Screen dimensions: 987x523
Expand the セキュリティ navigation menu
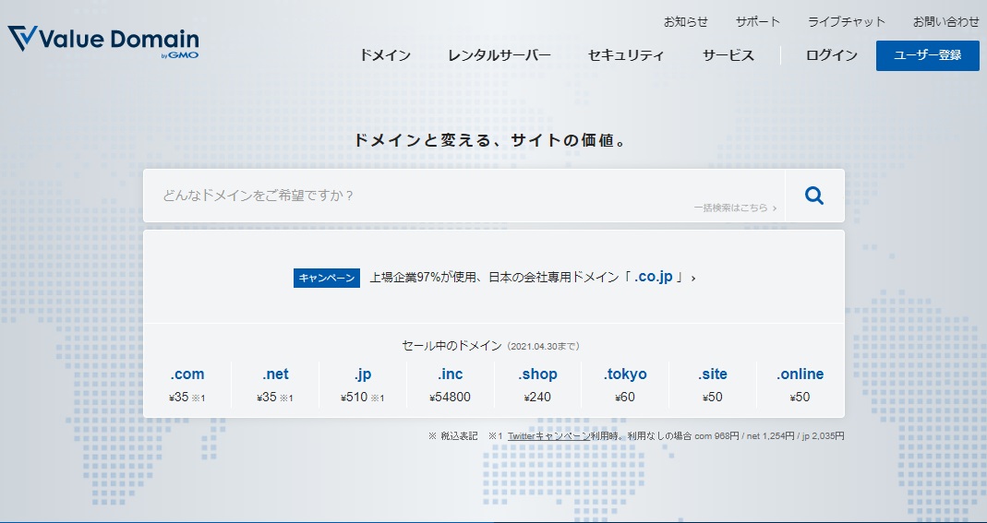point(625,55)
